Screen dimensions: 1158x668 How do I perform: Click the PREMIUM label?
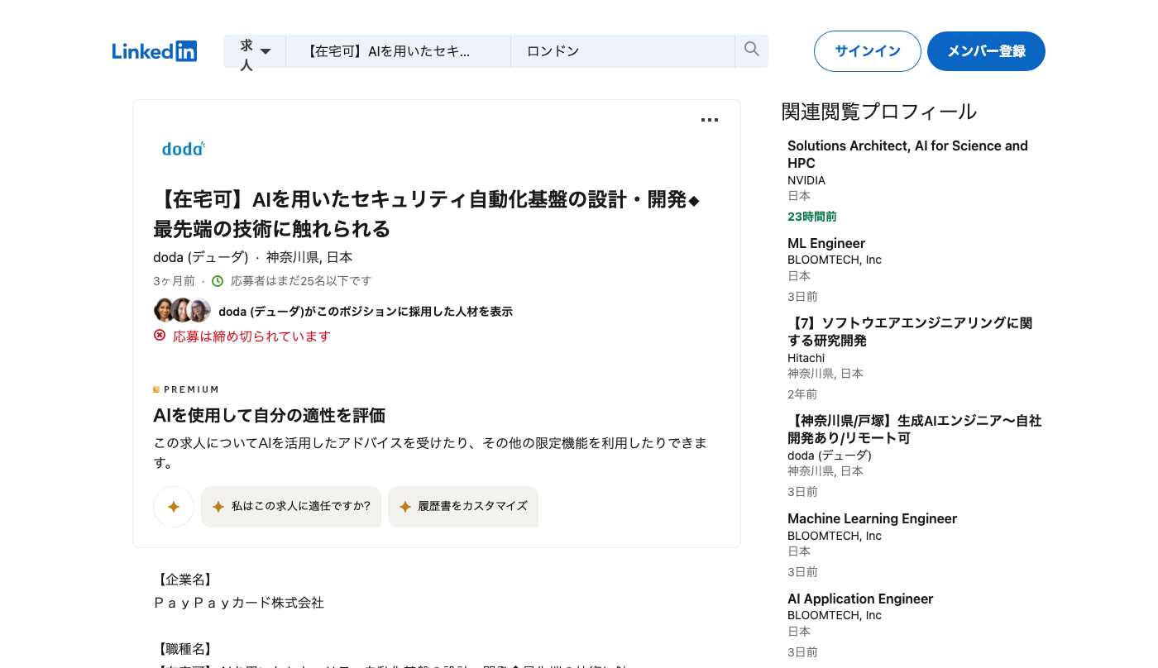click(x=191, y=389)
